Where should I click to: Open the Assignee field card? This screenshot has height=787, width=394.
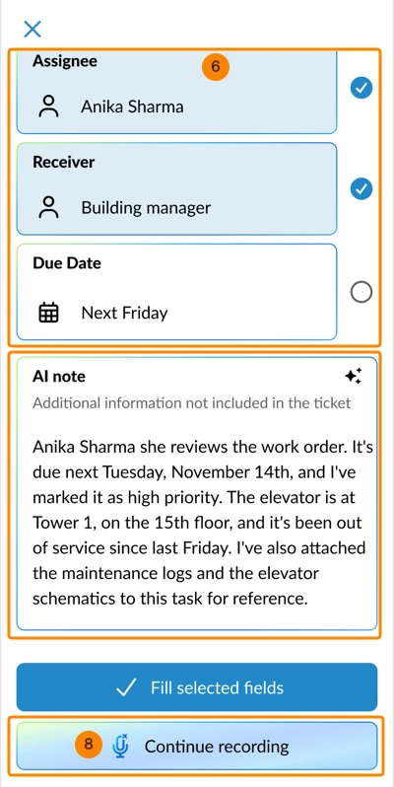[177, 93]
